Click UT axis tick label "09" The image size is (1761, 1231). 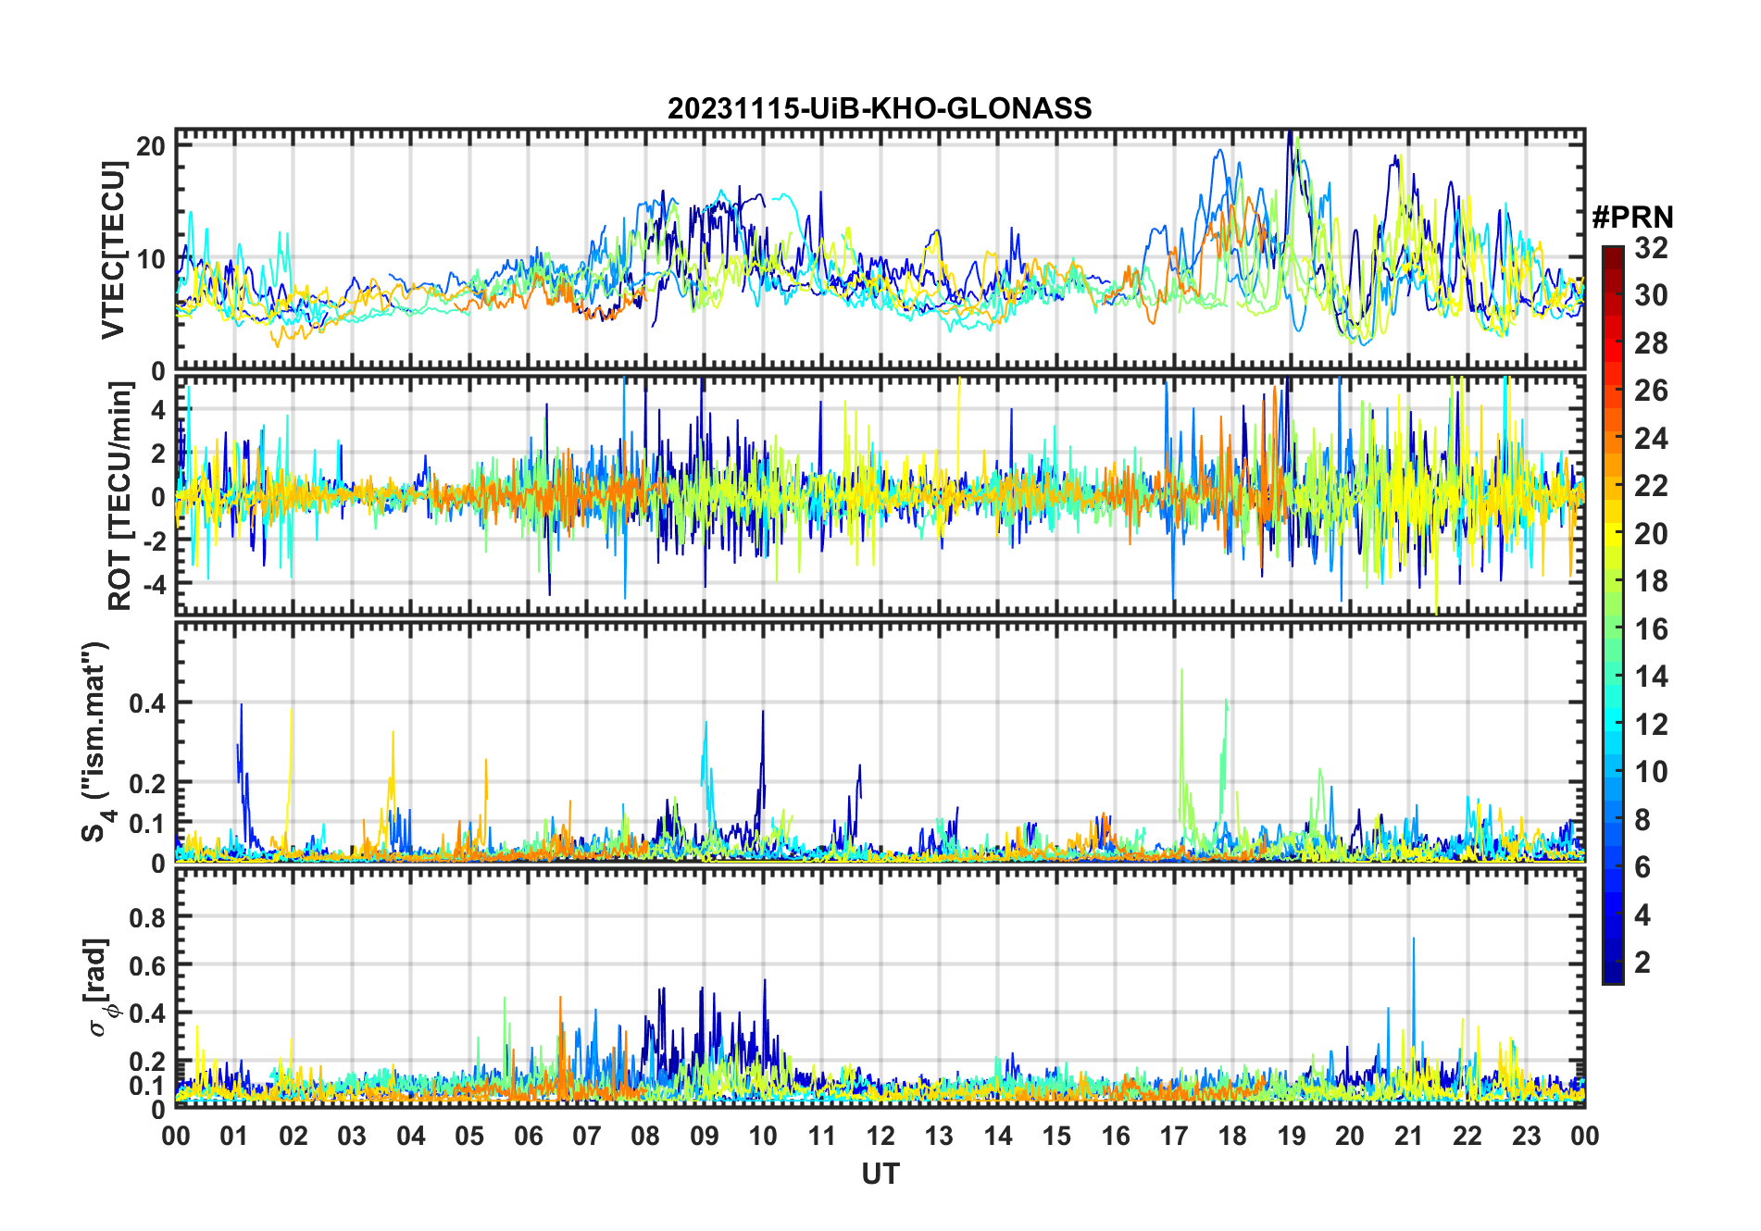(x=705, y=1136)
